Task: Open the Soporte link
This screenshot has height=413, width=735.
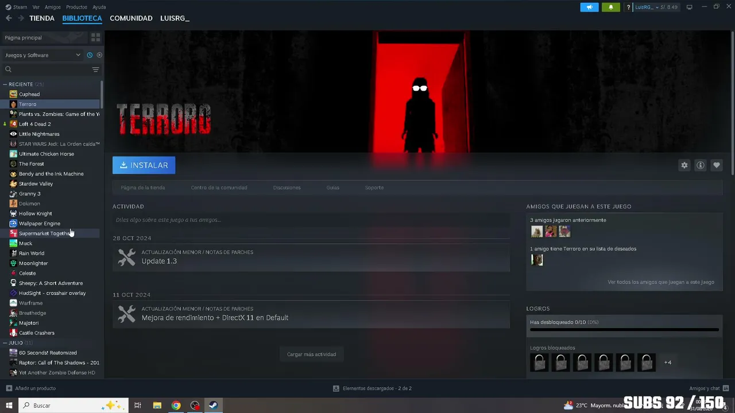Action: (x=374, y=188)
